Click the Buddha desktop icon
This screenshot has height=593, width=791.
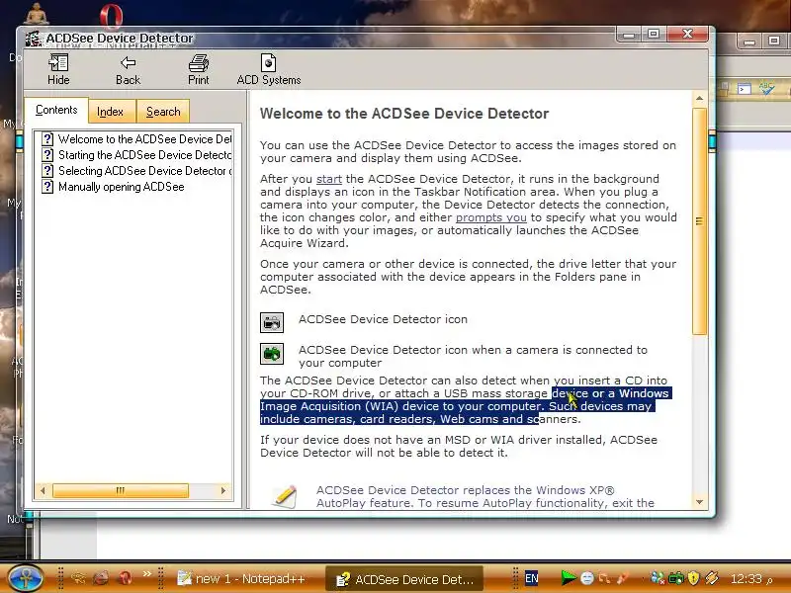point(37,14)
